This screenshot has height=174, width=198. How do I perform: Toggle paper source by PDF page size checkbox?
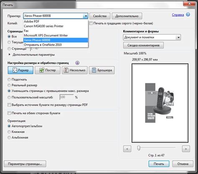point(9,105)
